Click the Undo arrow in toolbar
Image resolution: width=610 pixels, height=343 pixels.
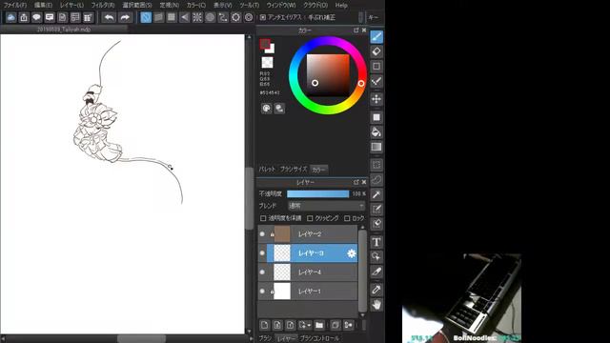110,17
